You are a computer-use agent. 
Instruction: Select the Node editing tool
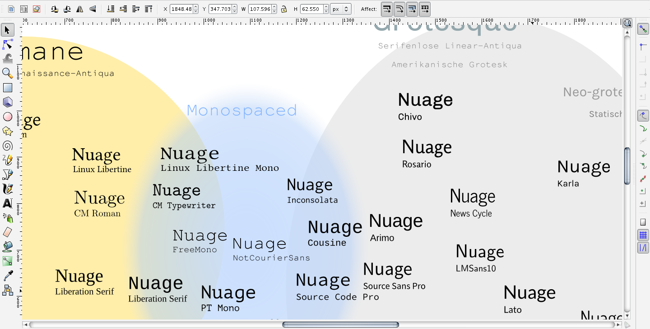[x=7, y=44]
